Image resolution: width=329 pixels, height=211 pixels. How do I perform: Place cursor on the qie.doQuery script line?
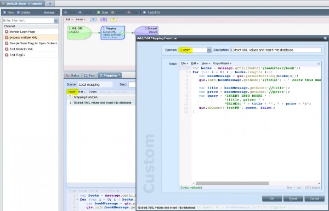[237, 108]
